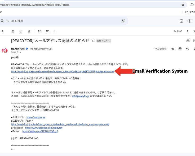The height and width of the screenshot is (156, 195).
Task: Expand recipient details next to To 自分
Action: (x=20, y=53)
